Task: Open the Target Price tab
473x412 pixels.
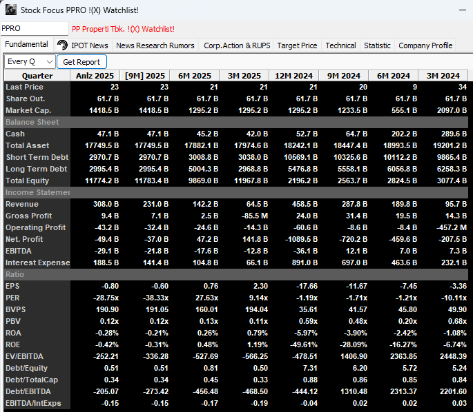Action: (297, 45)
